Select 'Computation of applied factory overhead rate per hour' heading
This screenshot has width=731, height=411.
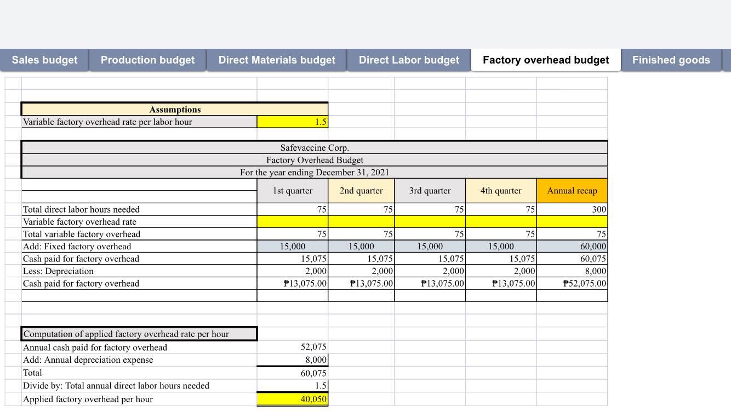coord(139,334)
